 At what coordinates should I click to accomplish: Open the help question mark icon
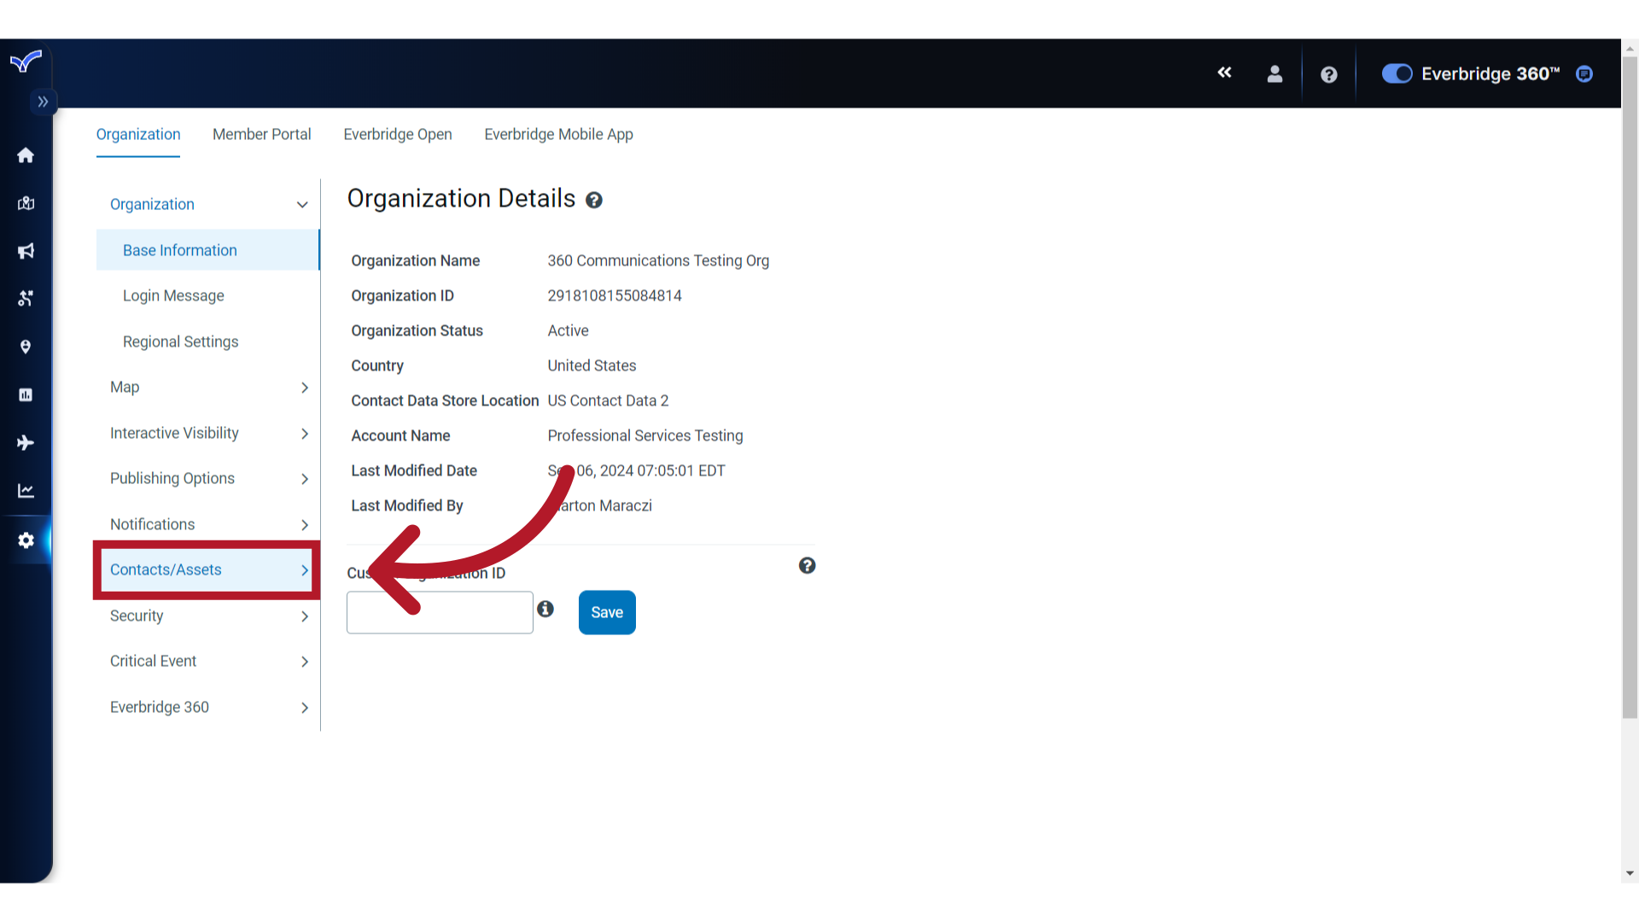click(1329, 75)
